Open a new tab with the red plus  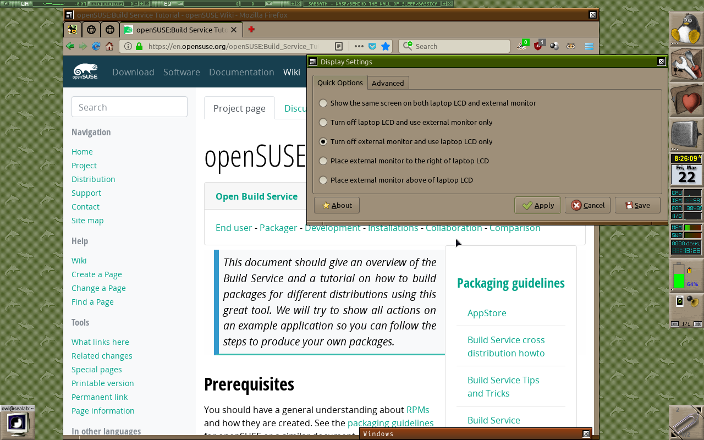(251, 29)
